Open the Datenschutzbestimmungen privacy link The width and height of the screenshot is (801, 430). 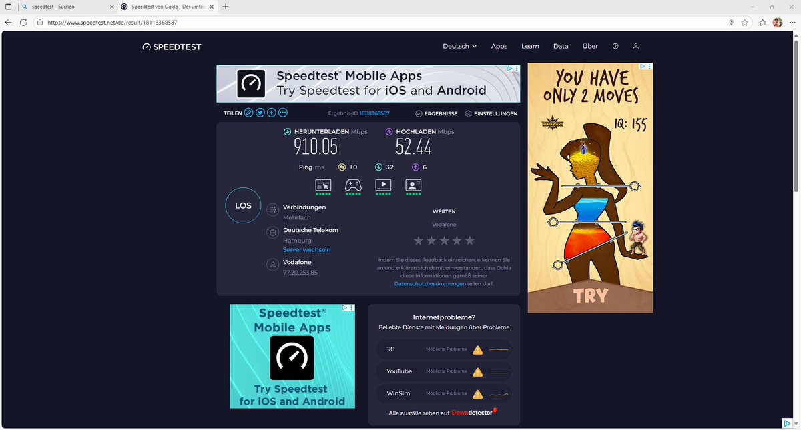430,283
